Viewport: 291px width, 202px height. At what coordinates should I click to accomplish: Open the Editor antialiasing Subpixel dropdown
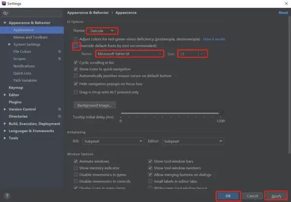point(193,141)
